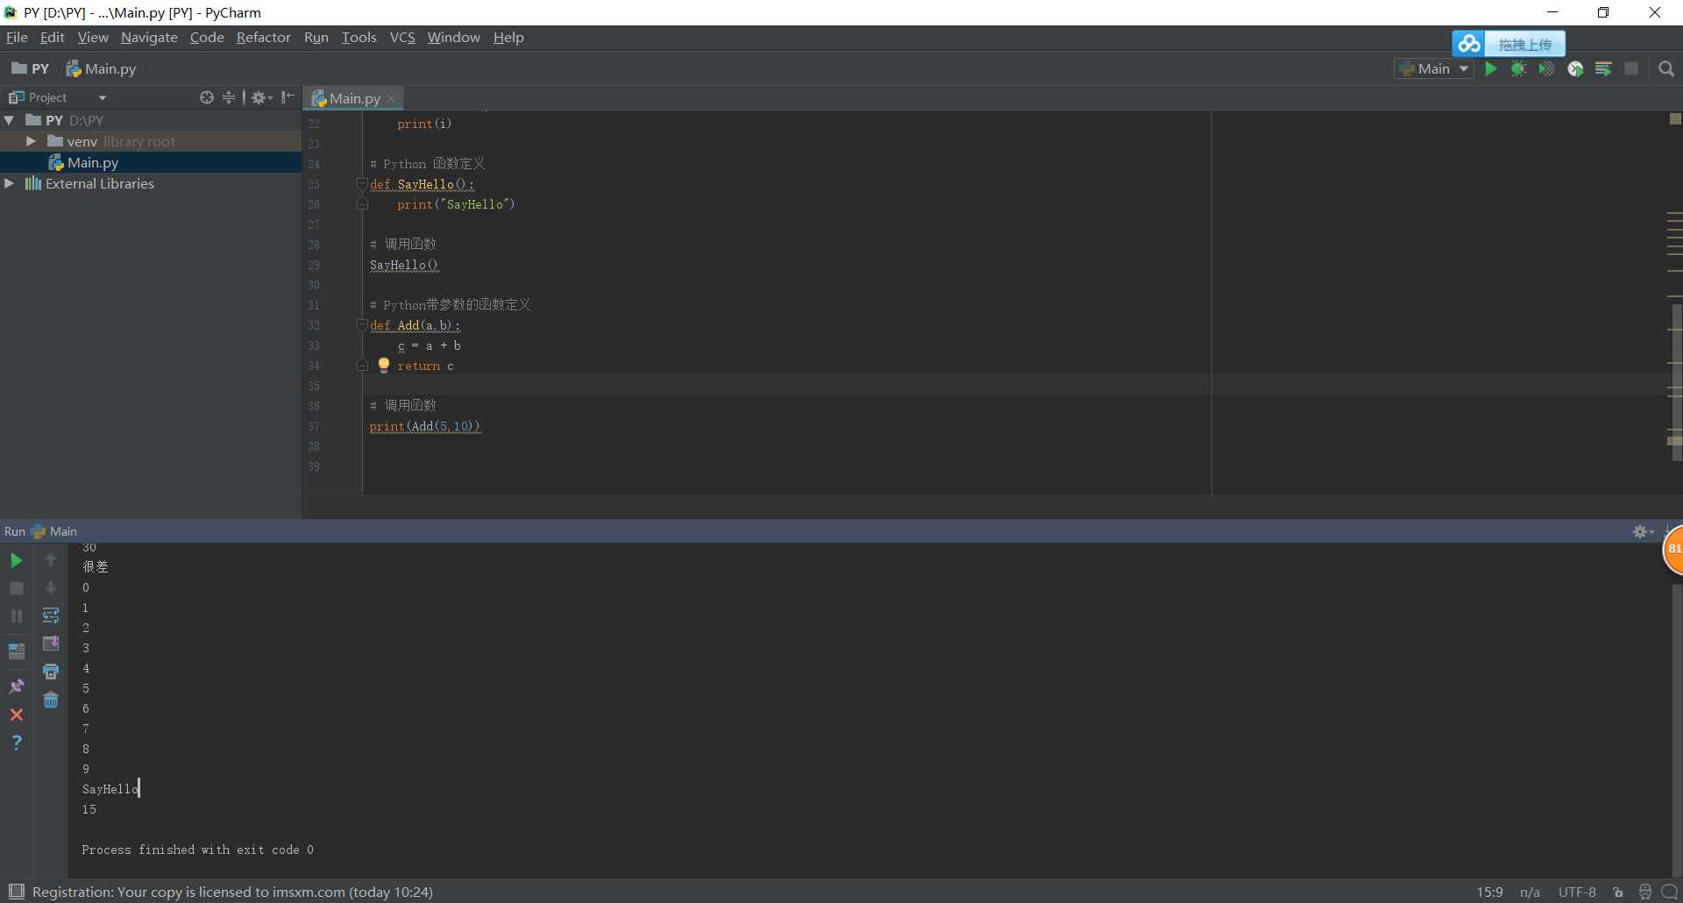The width and height of the screenshot is (1683, 903).
Task: Jump down the stack trace arrow
Action: pyautogui.click(x=51, y=588)
